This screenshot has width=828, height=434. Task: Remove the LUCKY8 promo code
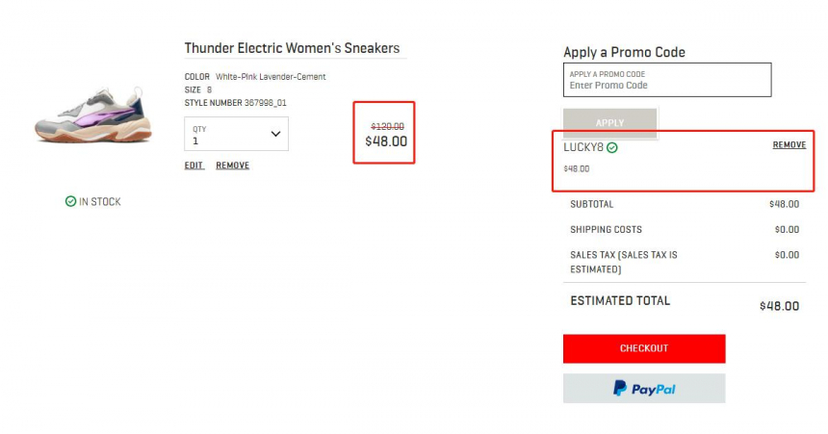(789, 144)
